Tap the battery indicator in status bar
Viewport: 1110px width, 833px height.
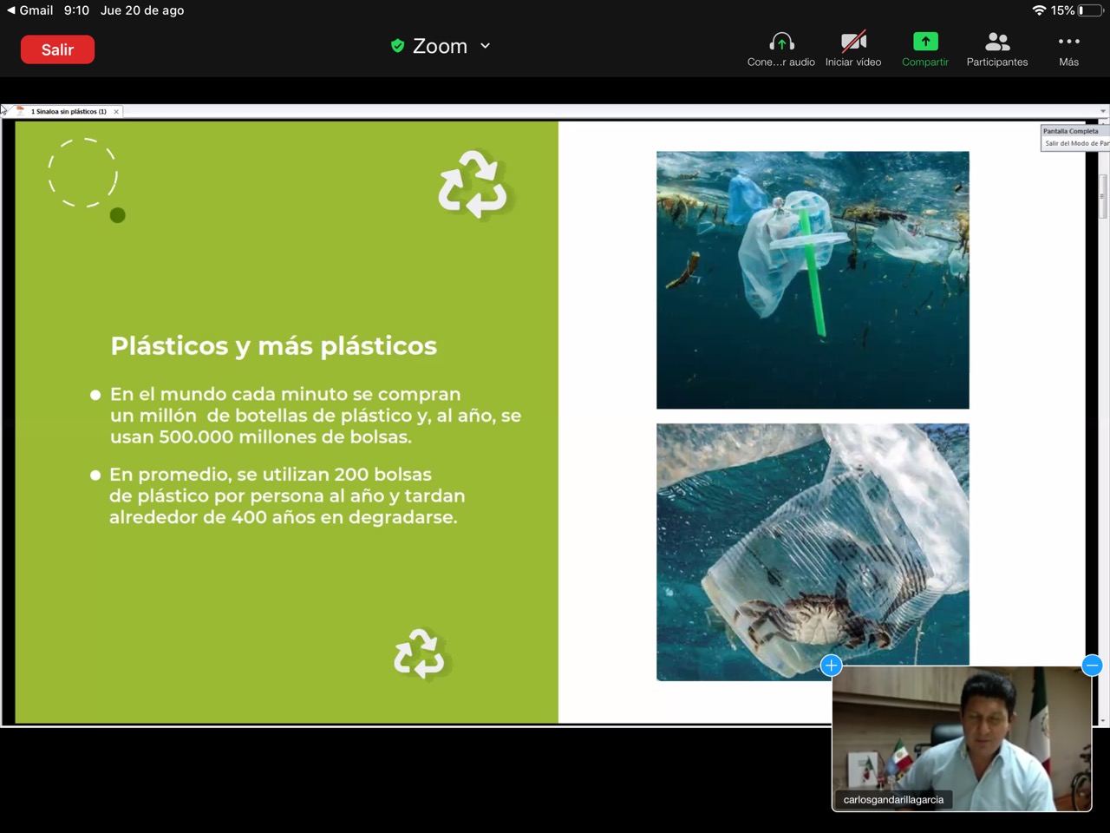(1092, 10)
